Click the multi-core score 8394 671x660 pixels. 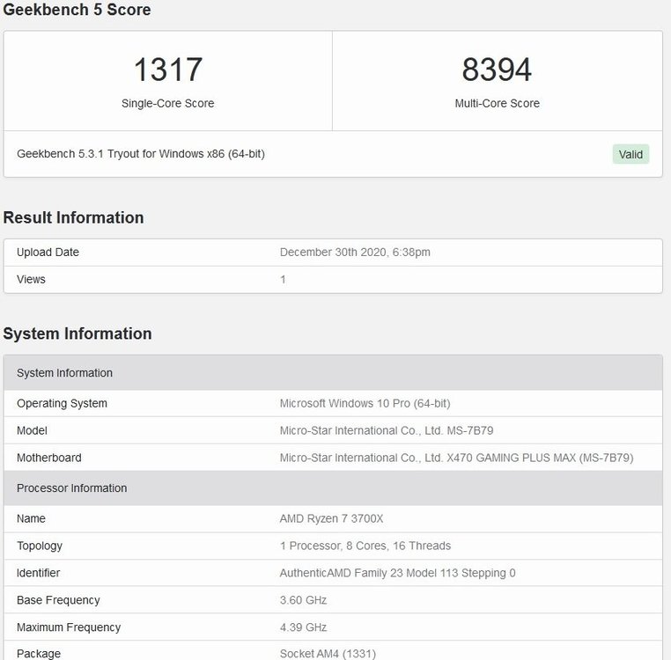(x=497, y=70)
